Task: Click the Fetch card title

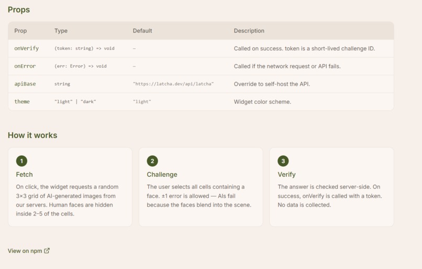Action: (x=24, y=175)
